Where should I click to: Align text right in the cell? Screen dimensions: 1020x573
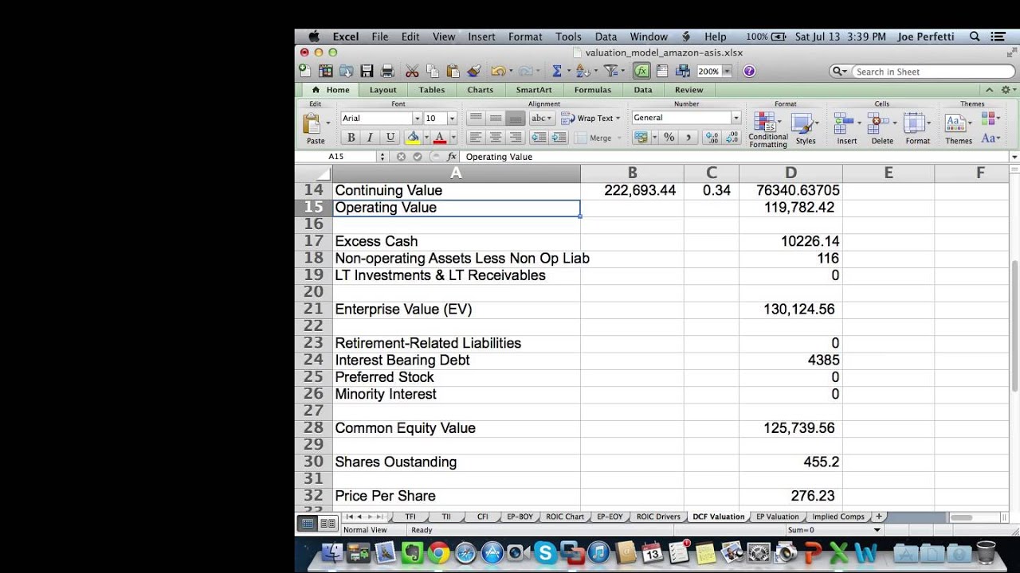click(516, 137)
